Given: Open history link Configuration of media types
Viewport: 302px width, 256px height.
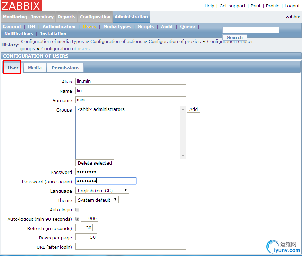Looking at the screenshot, I should [53, 42].
